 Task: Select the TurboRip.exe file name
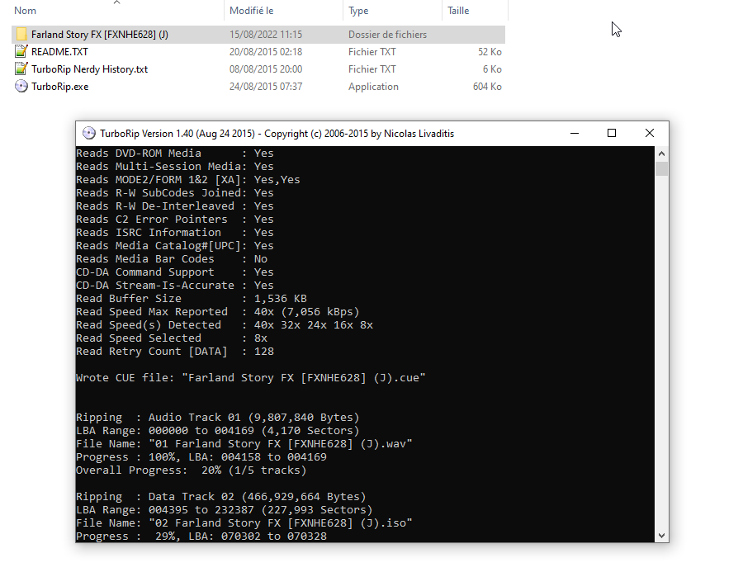tap(60, 86)
